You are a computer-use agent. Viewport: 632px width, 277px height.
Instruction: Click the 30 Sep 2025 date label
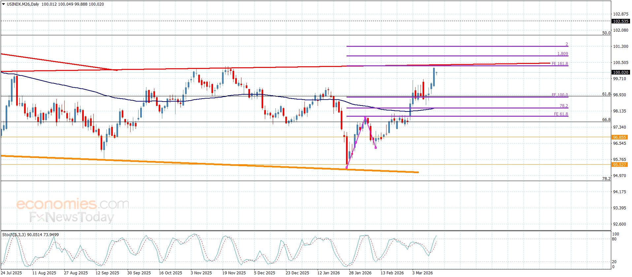coord(139,273)
